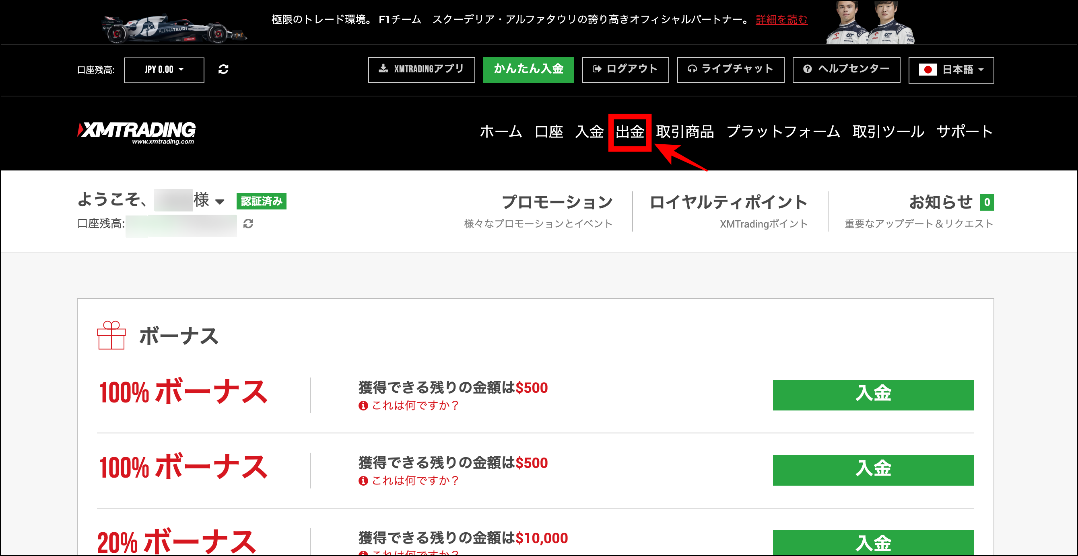Click 様々なプロモーションとイベント subtitle

538,224
